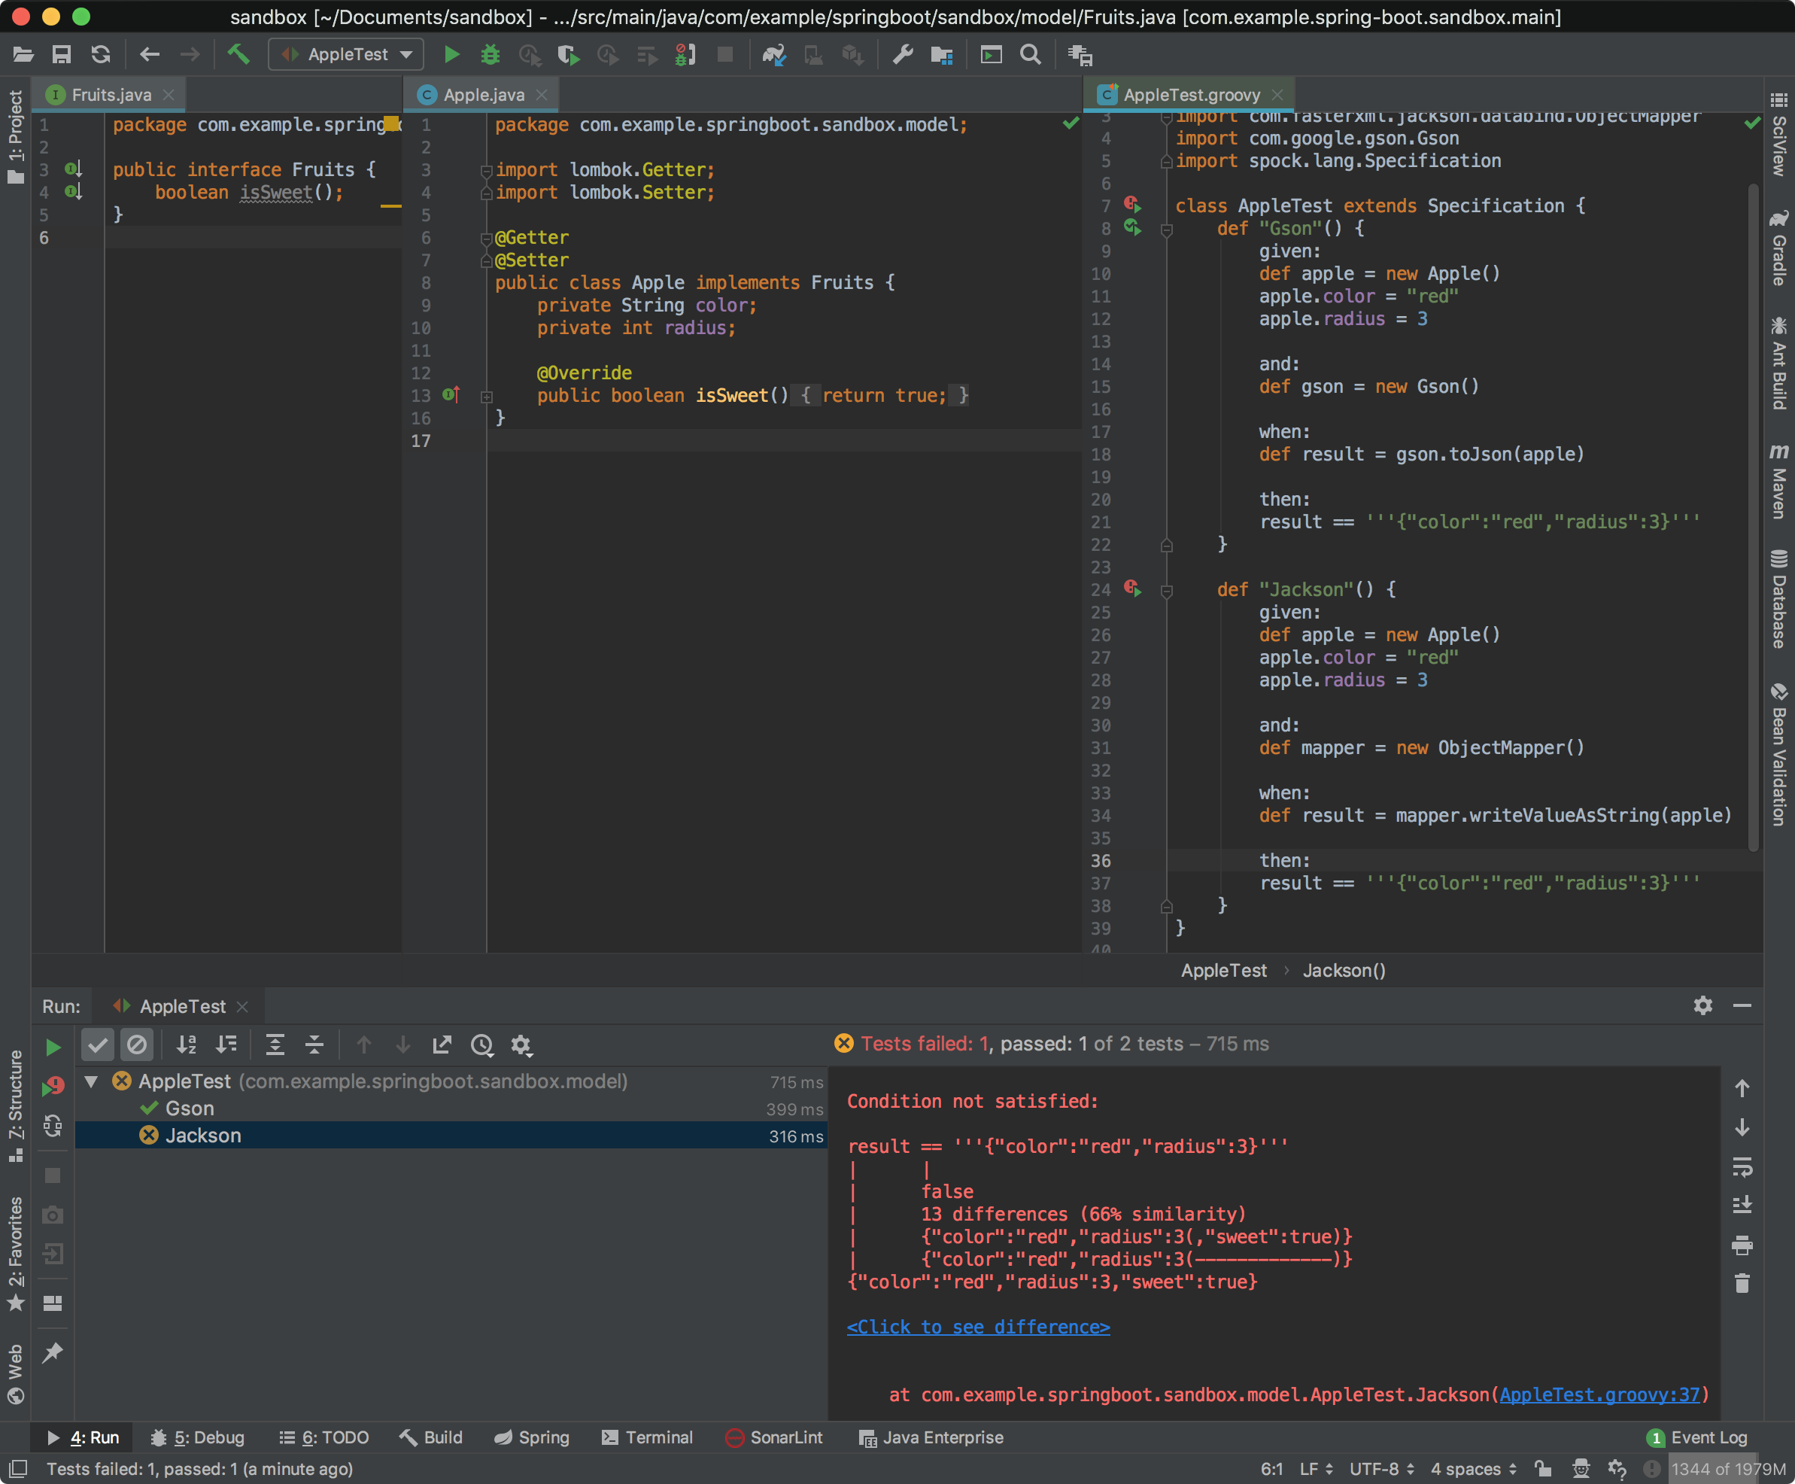The image size is (1795, 1484).
Task: Click run gutter icon beside Jackson test
Action: click(1132, 589)
